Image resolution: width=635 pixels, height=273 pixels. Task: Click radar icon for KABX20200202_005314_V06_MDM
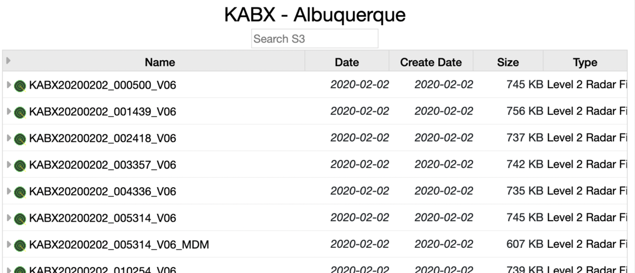[20, 246]
